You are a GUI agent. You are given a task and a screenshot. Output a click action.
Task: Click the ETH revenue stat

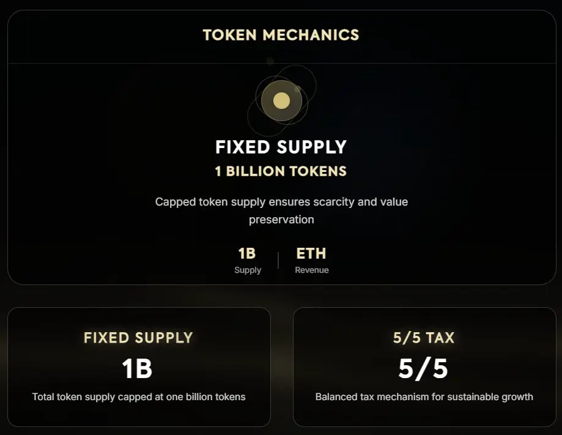tap(311, 253)
